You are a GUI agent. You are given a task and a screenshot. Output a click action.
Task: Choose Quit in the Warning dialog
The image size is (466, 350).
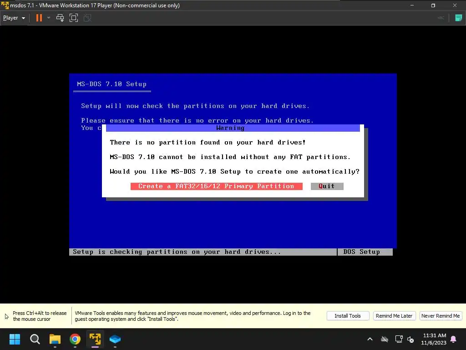tap(327, 186)
